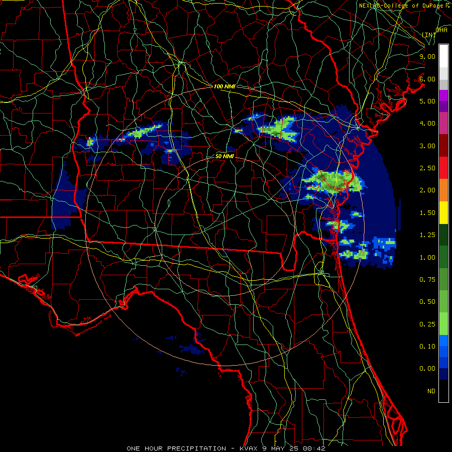Click the 2.50 scale label
The width and height of the screenshot is (452, 452).
pos(427,168)
